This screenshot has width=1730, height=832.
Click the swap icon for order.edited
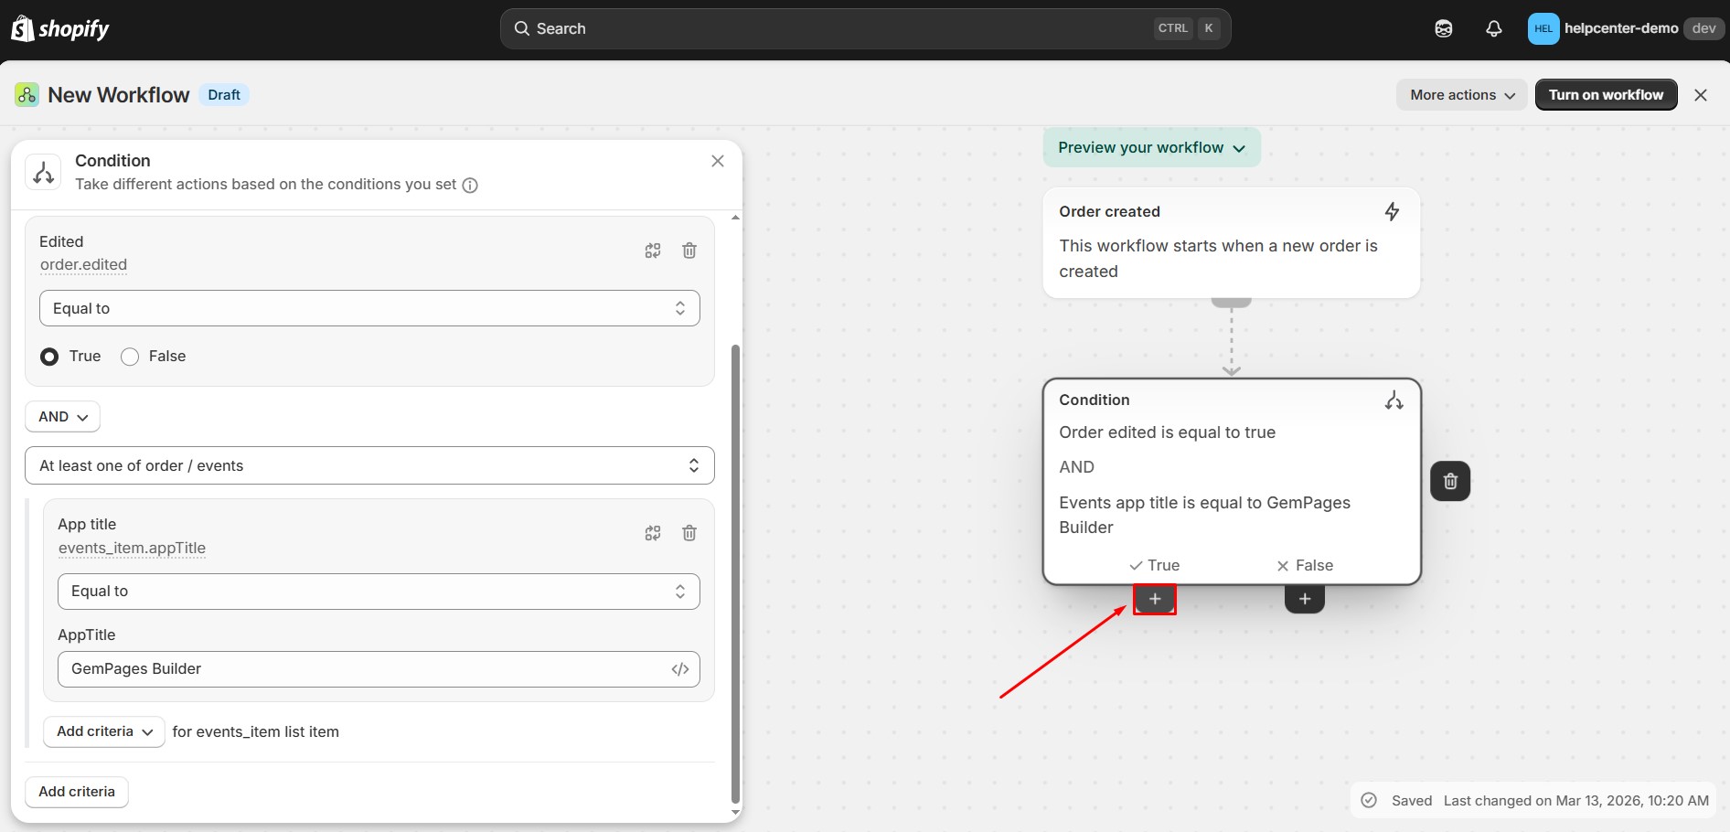click(652, 251)
